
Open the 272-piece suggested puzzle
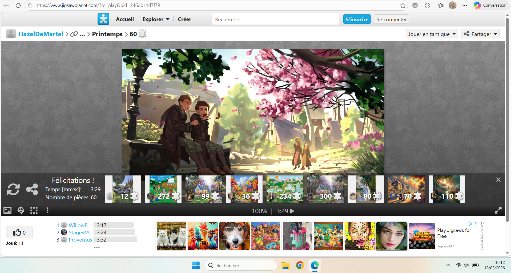click(163, 189)
